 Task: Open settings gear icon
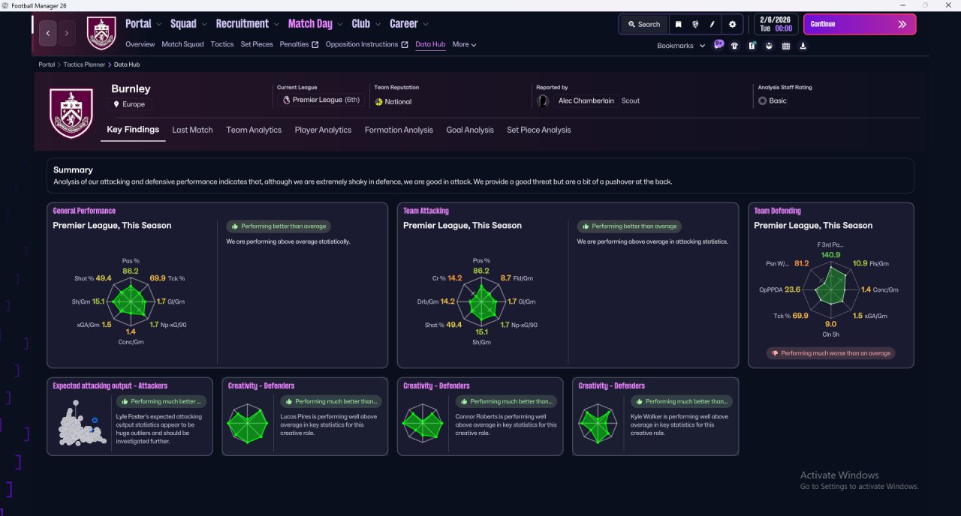point(733,24)
